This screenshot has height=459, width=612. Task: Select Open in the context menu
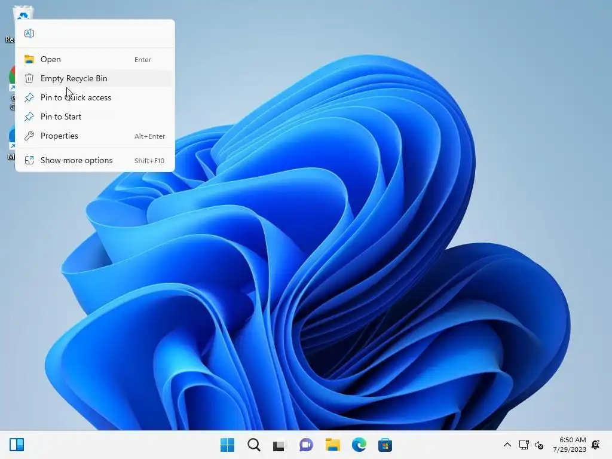94,59
